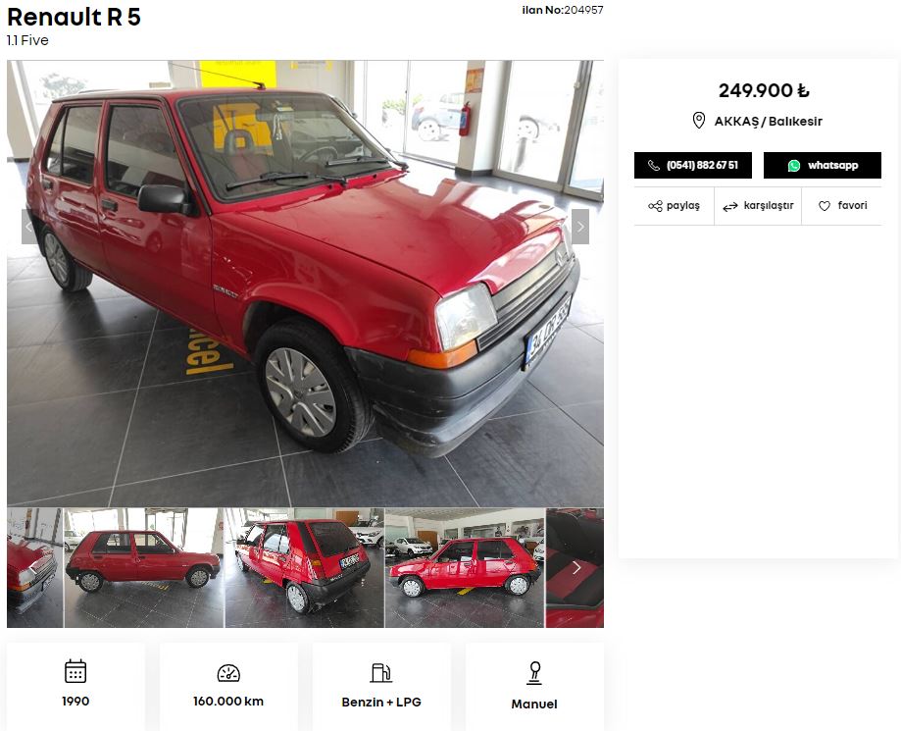Viewport: 901px width, 731px height.
Task: Click the speedometer icon above 160.000 km
Action: 228,673
